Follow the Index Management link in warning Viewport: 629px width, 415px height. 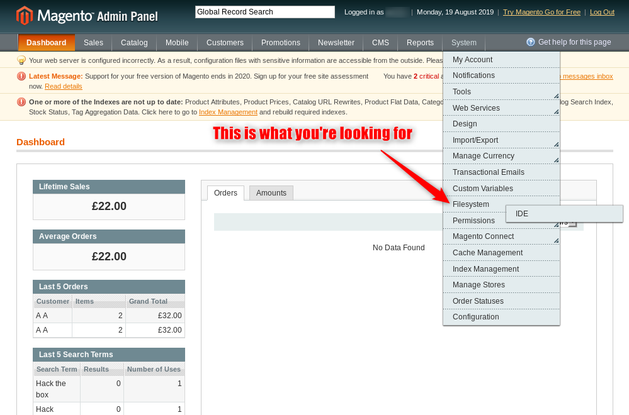pyautogui.click(x=228, y=112)
